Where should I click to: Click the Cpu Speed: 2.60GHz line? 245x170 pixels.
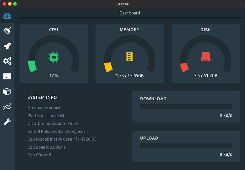pos(47,147)
